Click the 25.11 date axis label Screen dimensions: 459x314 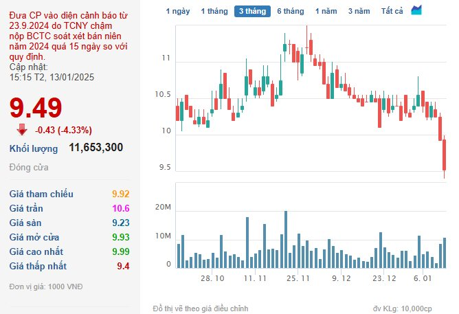click(298, 278)
